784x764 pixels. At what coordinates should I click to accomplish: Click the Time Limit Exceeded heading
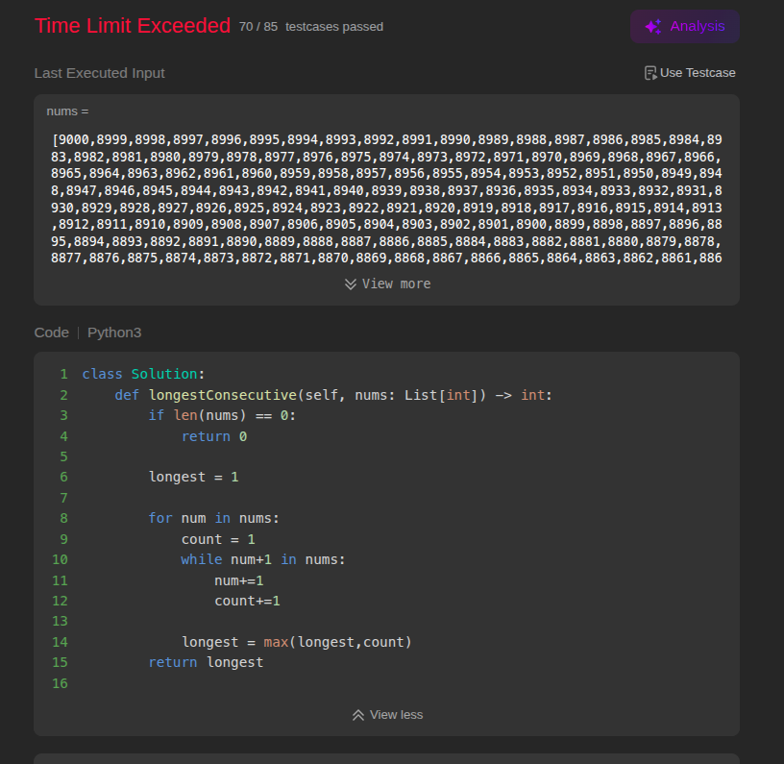point(133,26)
